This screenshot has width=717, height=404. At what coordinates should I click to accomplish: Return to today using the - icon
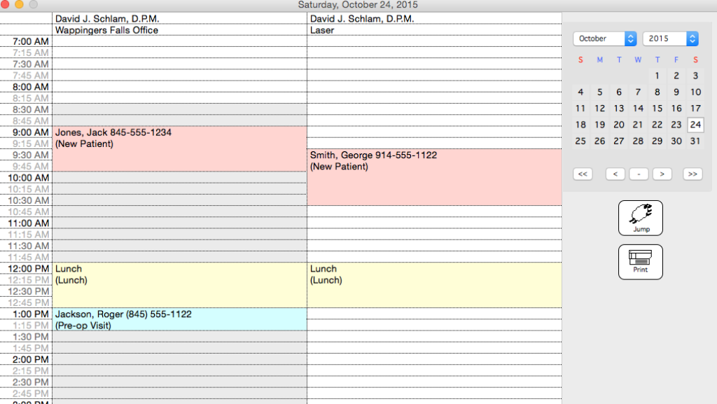[x=639, y=174]
